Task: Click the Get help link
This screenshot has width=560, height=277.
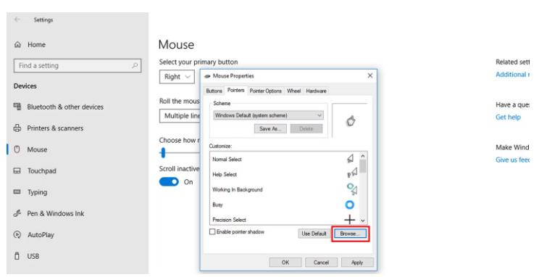Action: [508, 117]
